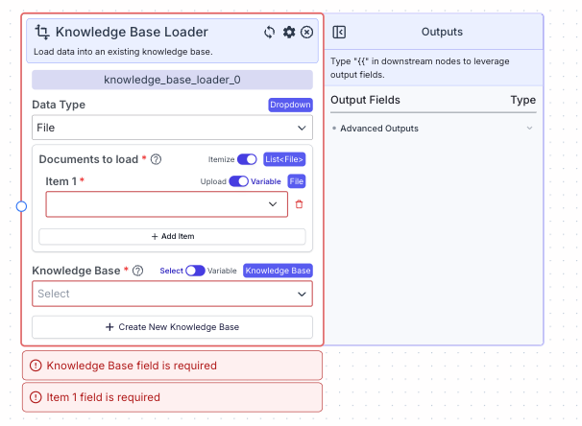Screen dimensions: 582x426
Task: Delete Item 1 with trash icon
Action: pyautogui.click(x=300, y=204)
